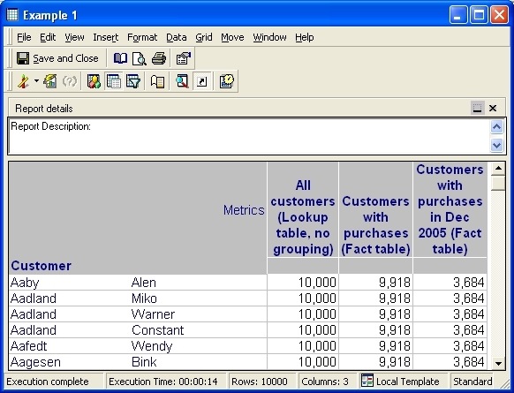
Task: Open the object browser colored shapes icon
Action: pyautogui.click(x=94, y=81)
